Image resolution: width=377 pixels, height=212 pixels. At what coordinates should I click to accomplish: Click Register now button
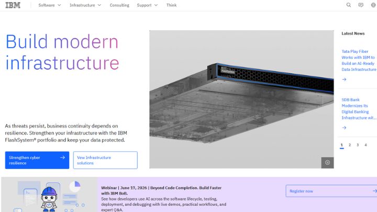click(x=331, y=191)
